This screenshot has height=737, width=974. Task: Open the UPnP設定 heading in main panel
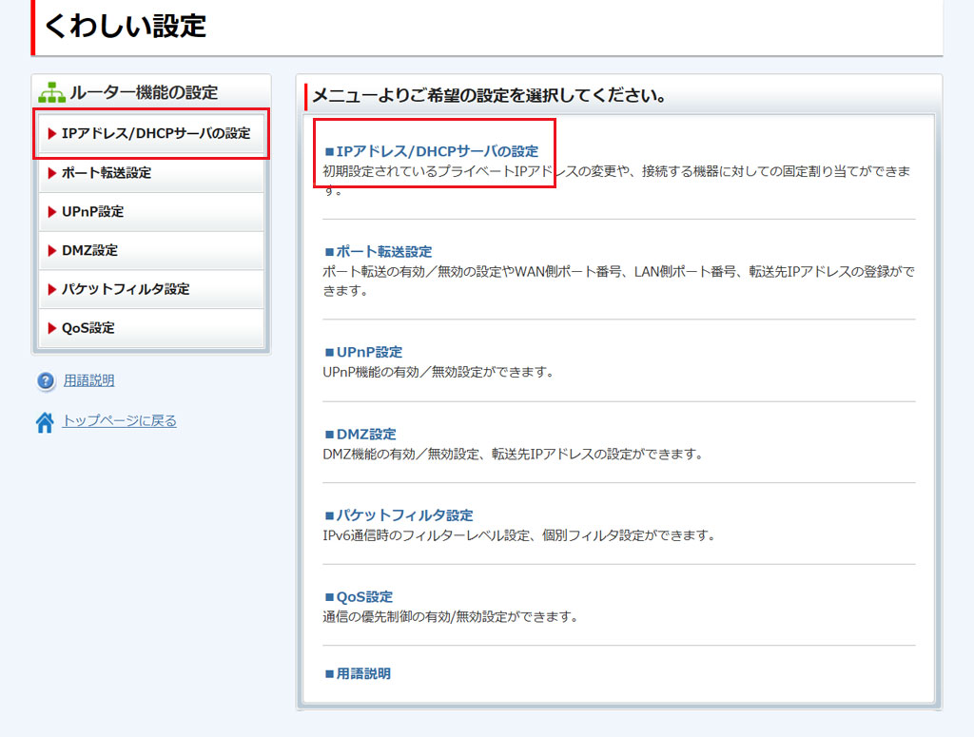click(x=369, y=352)
